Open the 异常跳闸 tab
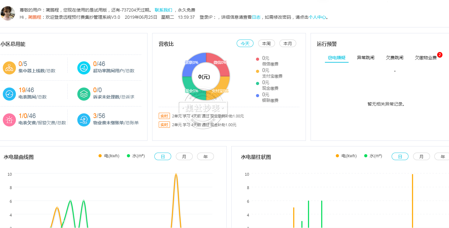 [x=365, y=58]
